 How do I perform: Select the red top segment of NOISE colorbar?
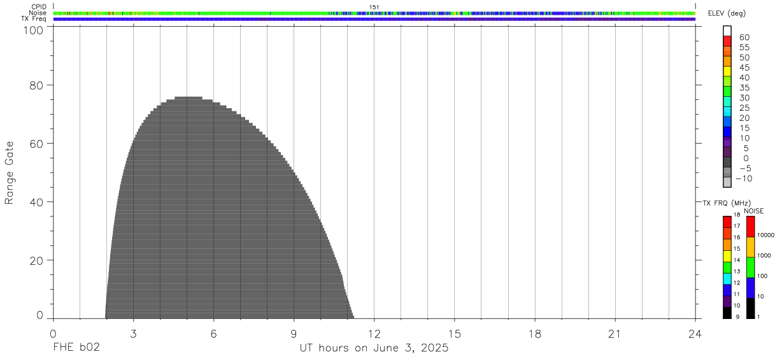coord(750,227)
